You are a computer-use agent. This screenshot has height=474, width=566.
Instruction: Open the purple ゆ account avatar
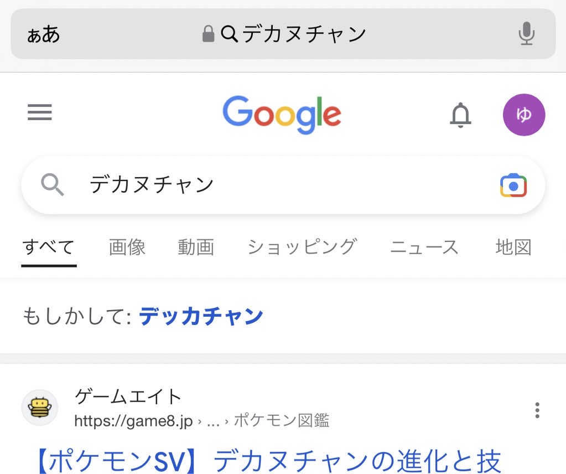(x=524, y=115)
